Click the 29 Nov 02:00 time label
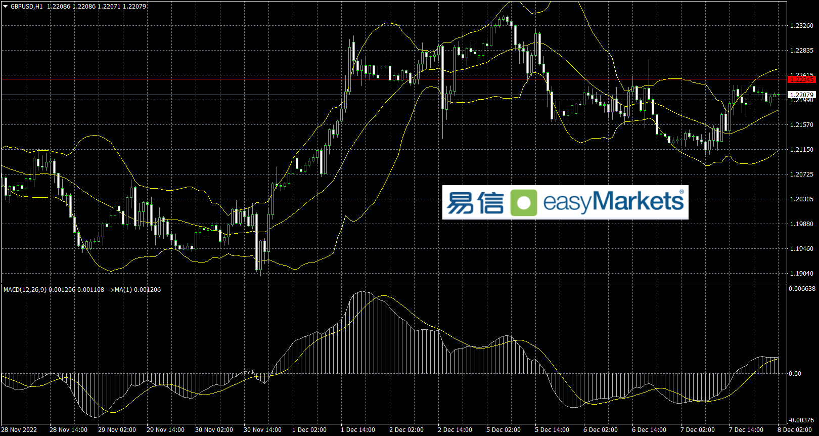This screenshot has height=436, width=819. point(117,430)
